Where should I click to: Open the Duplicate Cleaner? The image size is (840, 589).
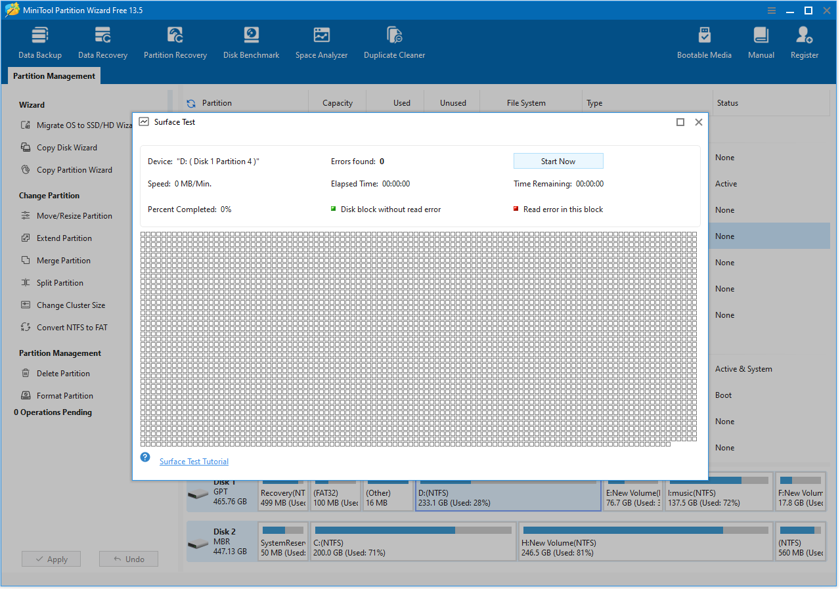click(x=394, y=41)
